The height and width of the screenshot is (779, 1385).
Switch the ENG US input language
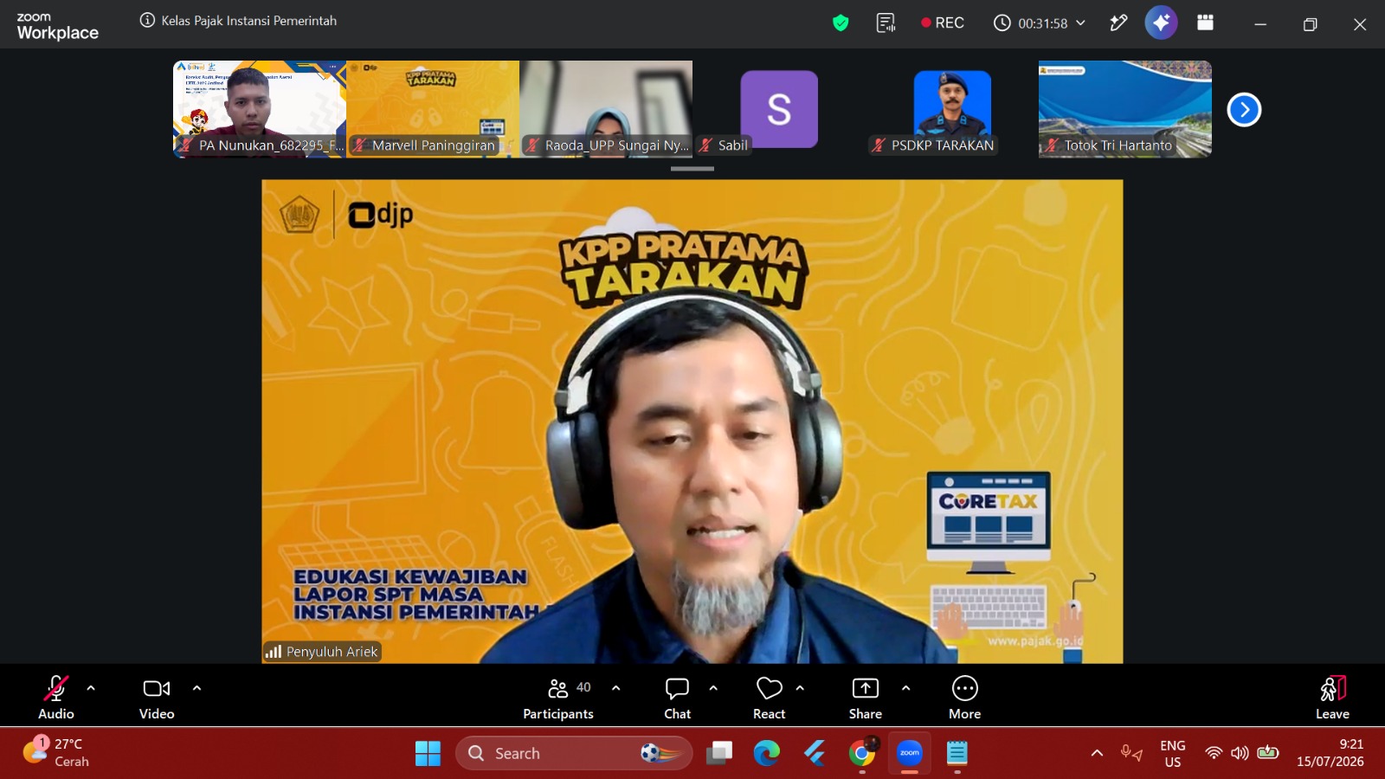1173,753
